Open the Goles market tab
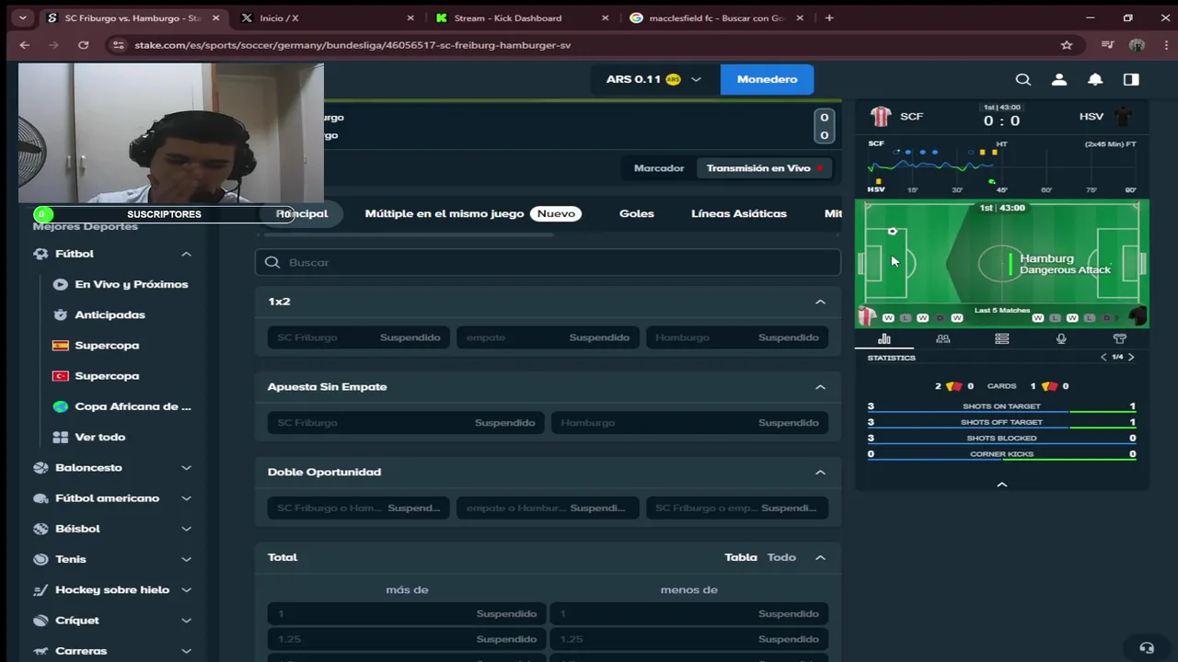The width and height of the screenshot is (1178, 662). (x=637, y=213)
